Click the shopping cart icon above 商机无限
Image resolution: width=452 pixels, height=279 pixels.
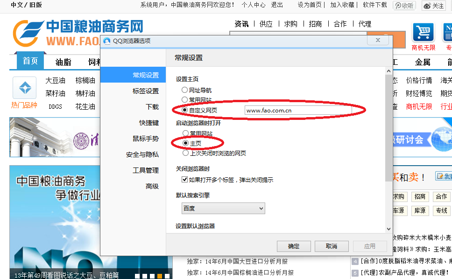423,32
